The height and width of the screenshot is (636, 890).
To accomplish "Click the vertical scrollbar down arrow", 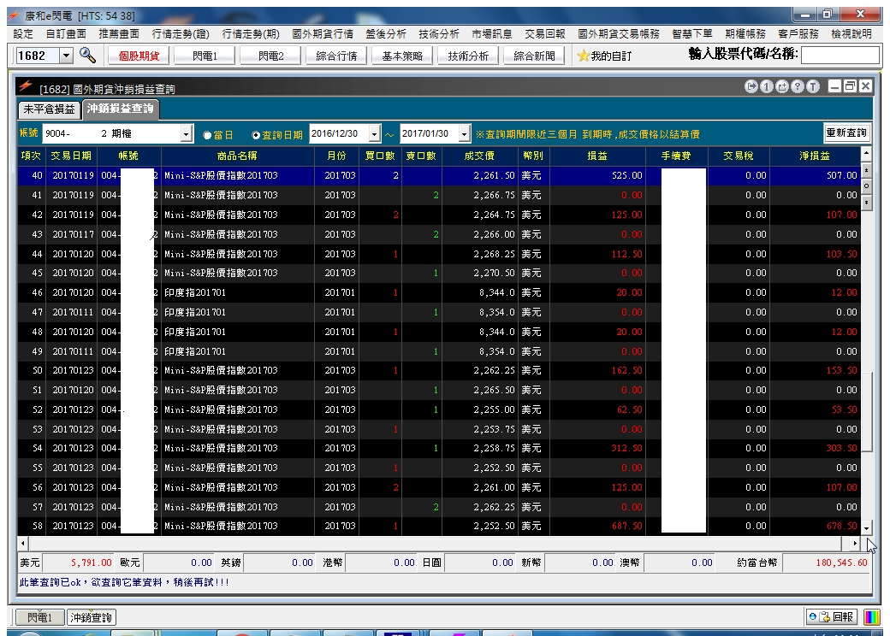I will coord(866,528).
